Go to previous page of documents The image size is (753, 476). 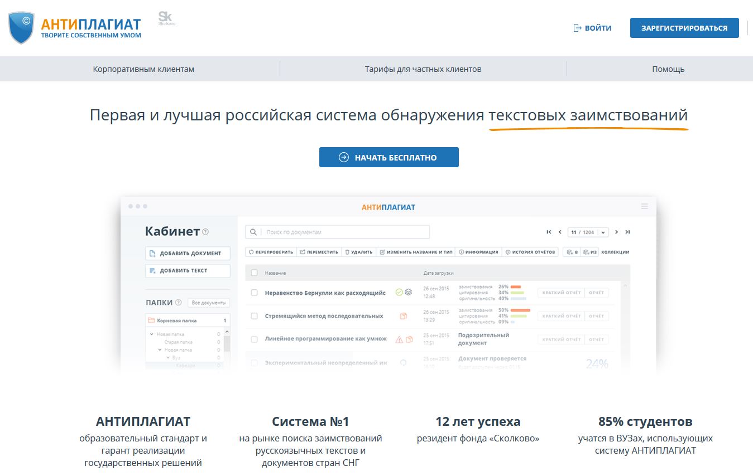[560, 232]
